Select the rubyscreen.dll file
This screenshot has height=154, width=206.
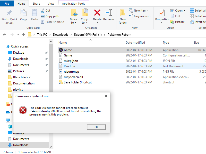pyautogui.click(x=132, y=77)
